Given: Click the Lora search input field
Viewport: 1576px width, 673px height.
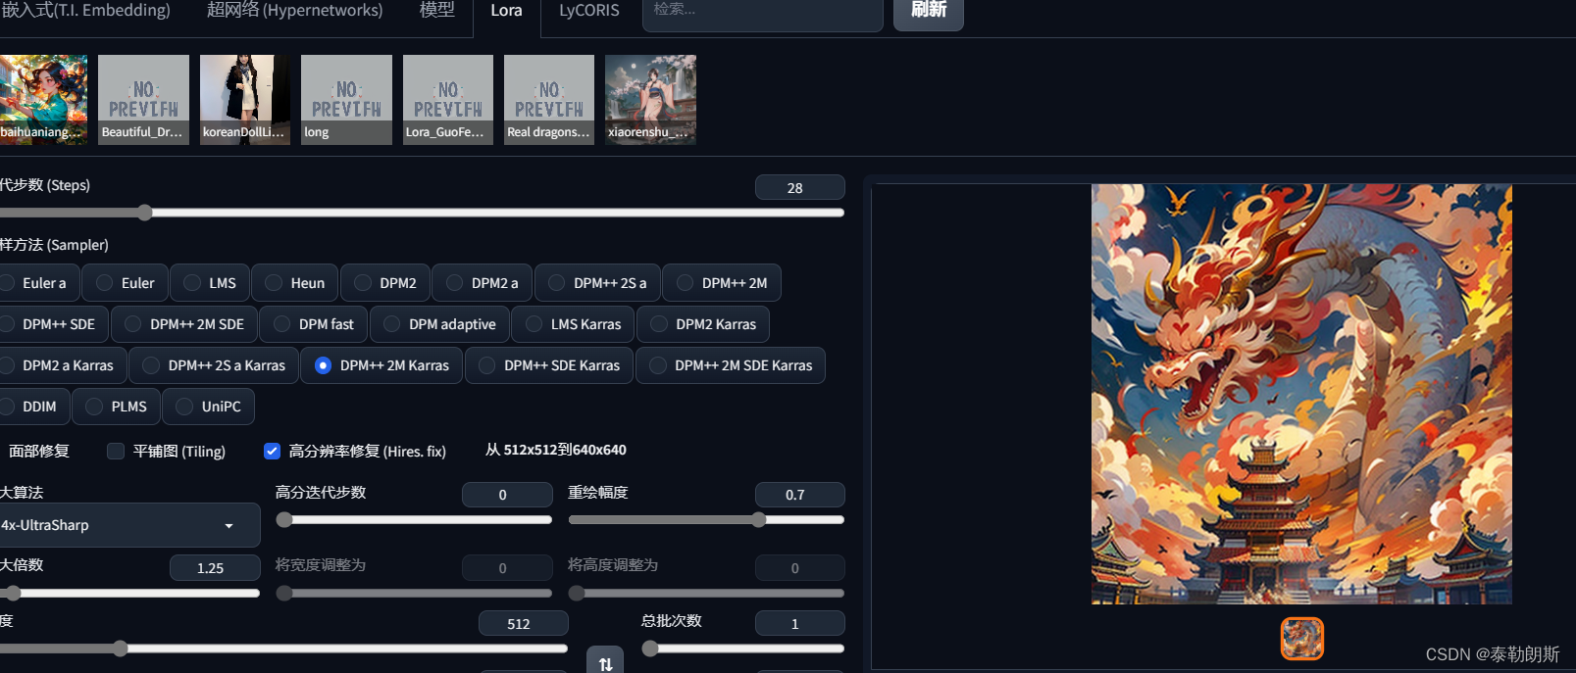Looking at the screenshot, I should (763, 11).
